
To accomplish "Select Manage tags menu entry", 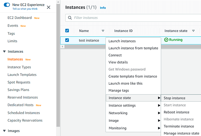I will click(x=133, y=90).
